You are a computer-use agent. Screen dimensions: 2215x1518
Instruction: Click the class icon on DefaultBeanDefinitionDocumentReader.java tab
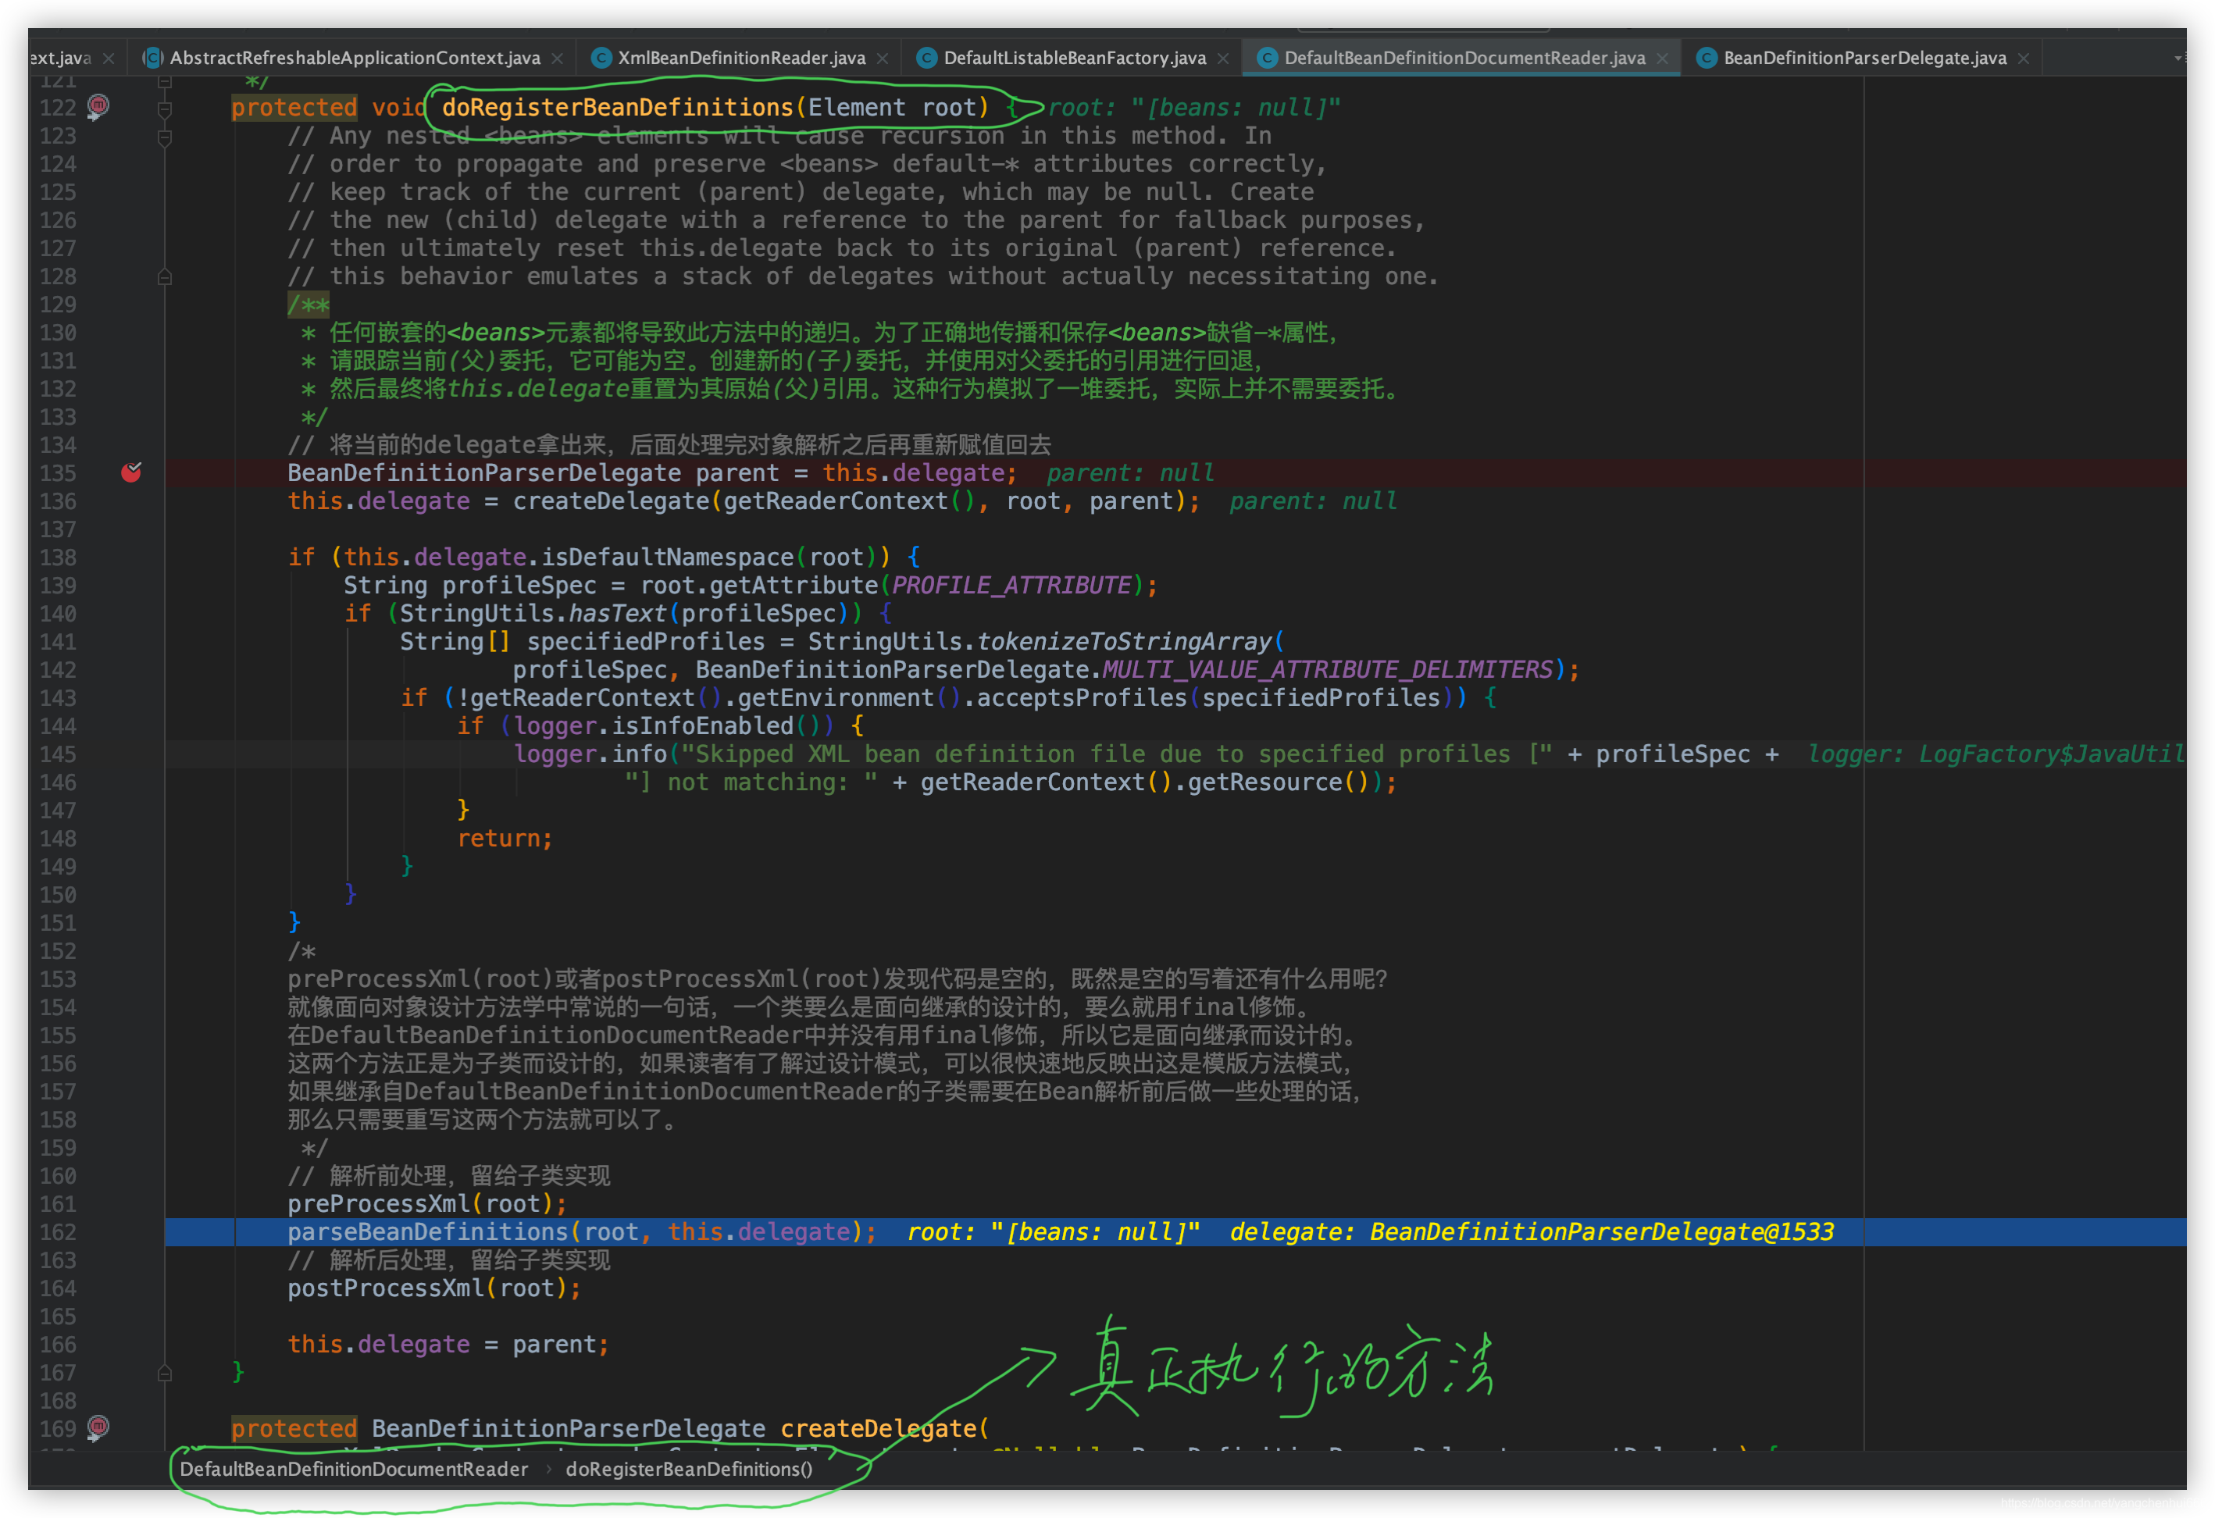pyautogui.click(x=1268, y=57)
